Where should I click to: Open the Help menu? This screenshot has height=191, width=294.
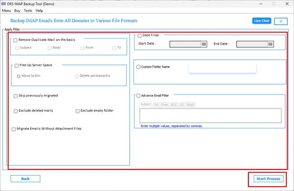pos(39,11)
